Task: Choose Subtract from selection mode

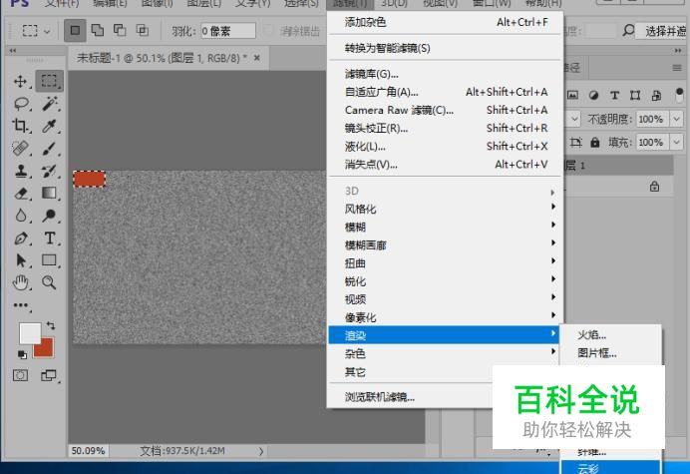Action: [x=120, y=30]
